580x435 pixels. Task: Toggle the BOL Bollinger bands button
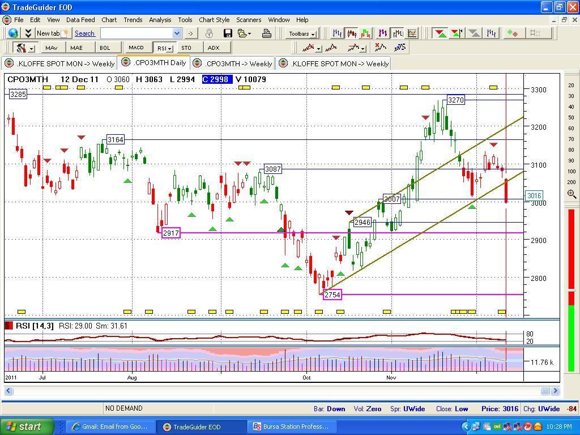tap(105, 48)
